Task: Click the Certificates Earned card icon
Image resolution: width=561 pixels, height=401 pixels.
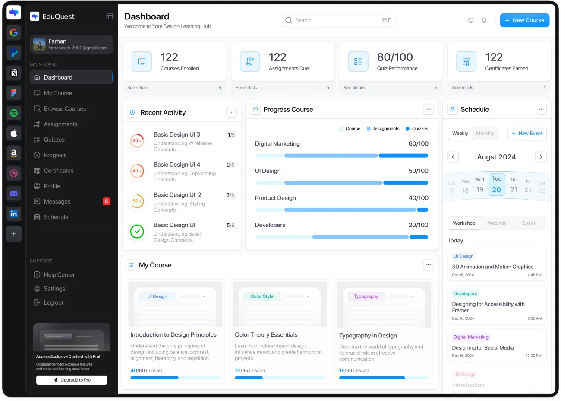Action: pyautogui.click(x=466, y=62)
